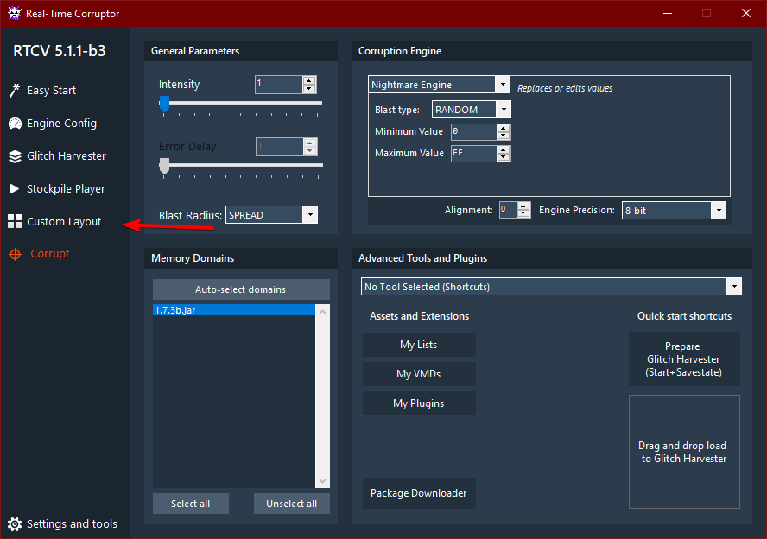Select 1.7.3b.jar in Memory Domains list
This screenshot has width=767, height=539.
pos(234,310)
